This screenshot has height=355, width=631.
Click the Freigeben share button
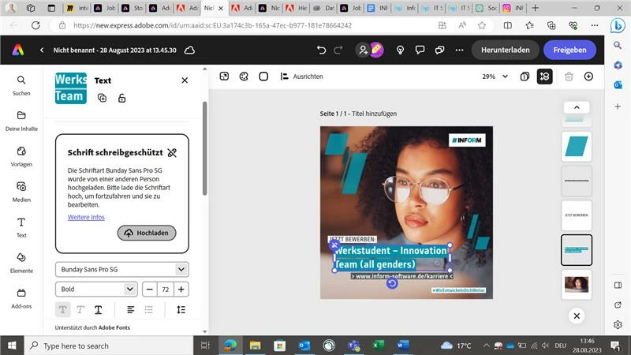569,50
